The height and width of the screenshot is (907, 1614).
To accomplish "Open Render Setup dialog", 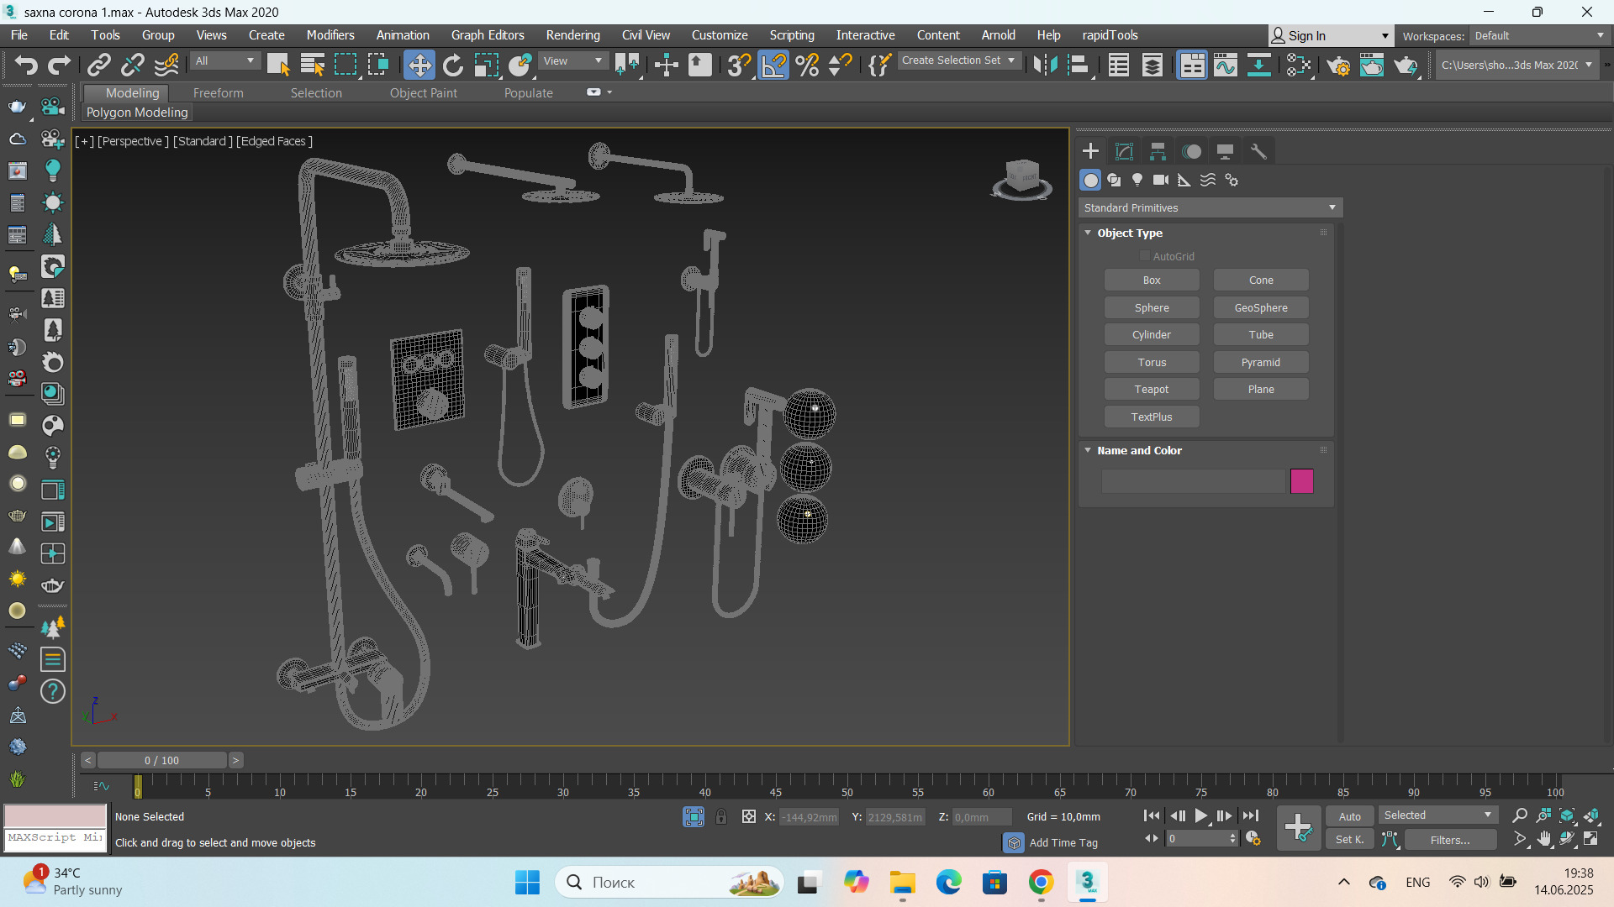I will [1338, 65].
